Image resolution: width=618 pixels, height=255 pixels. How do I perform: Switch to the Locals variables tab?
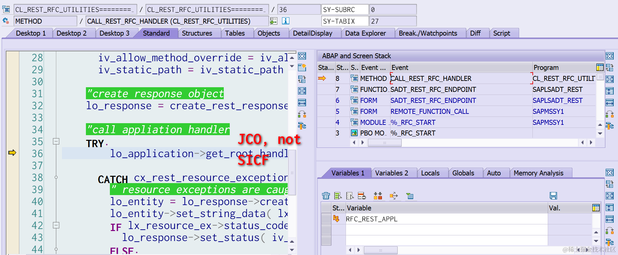(430, 173)
